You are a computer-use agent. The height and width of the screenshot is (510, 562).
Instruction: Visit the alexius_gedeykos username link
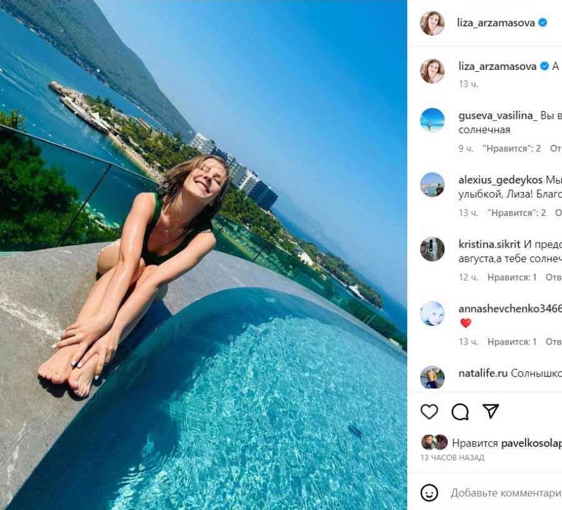tap(501, 180)
